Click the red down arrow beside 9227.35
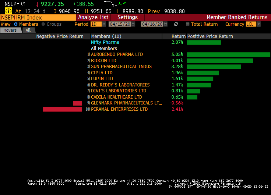This screenshot has height=195, width=271. (37, 4)
